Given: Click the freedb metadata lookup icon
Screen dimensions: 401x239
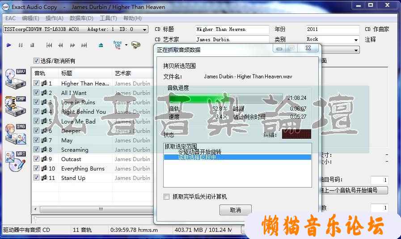Looking at the screenshot, I should click(118, 45).
